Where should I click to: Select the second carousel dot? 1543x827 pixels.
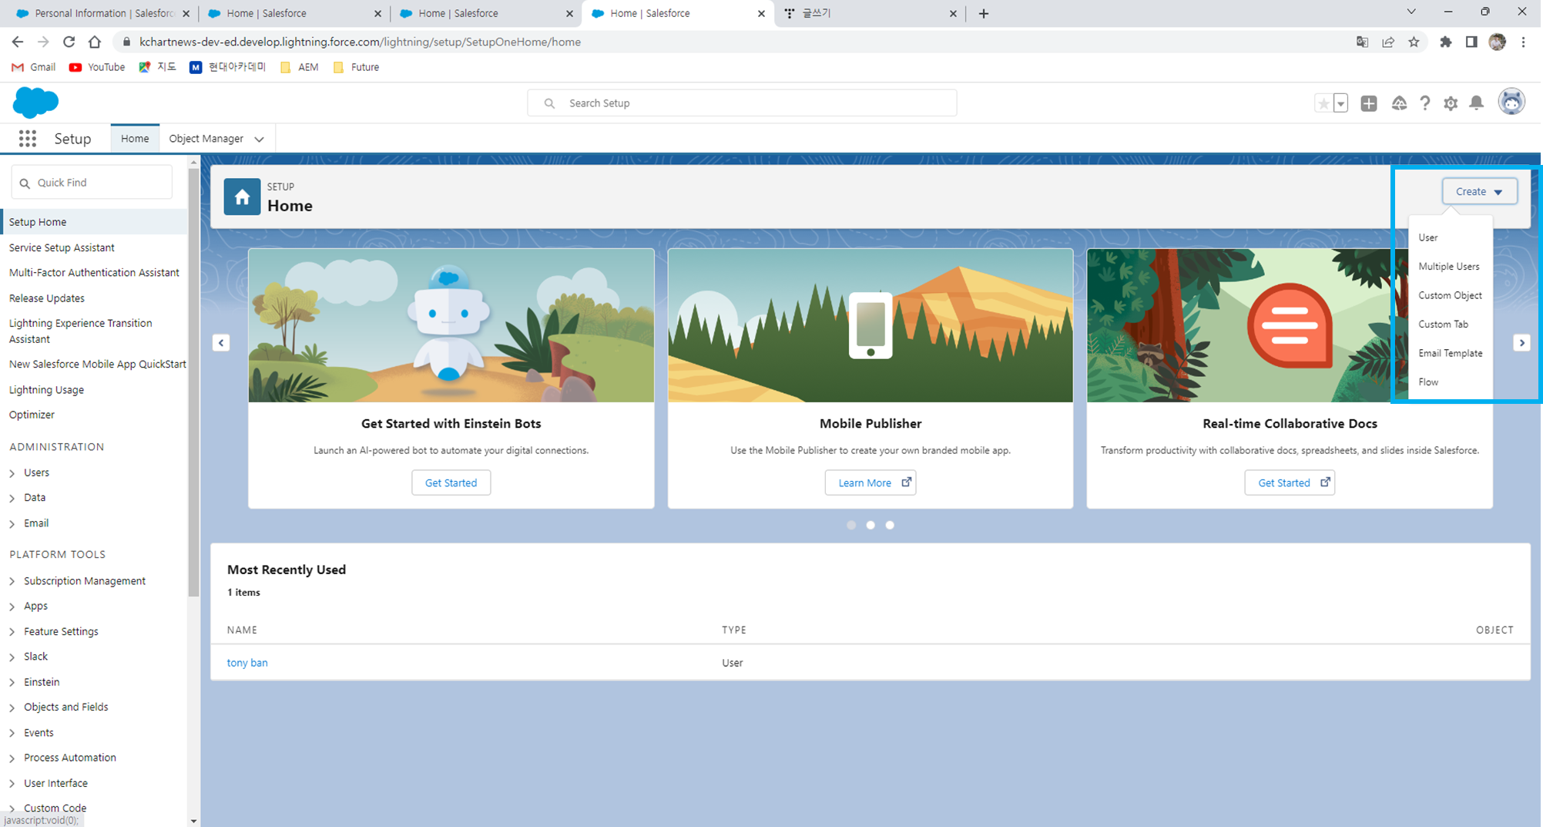coord(870,525)
